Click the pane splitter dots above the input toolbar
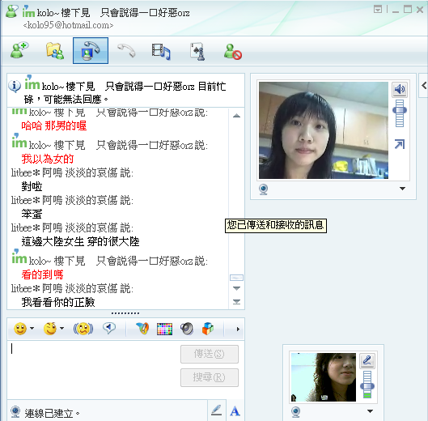428x421 pixels. click(x=125, y=313)
